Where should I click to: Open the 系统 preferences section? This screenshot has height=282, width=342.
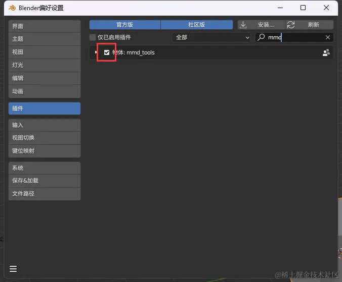[45, 168]
